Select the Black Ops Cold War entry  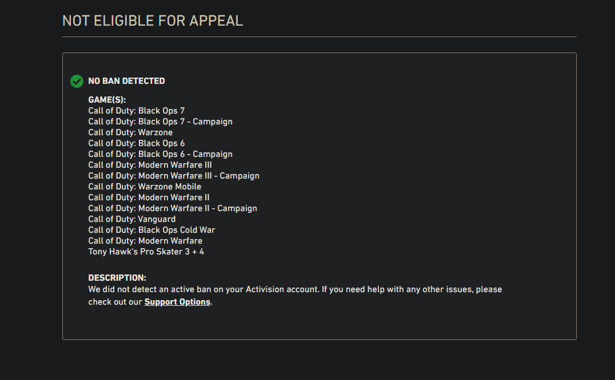click(151, 230)
